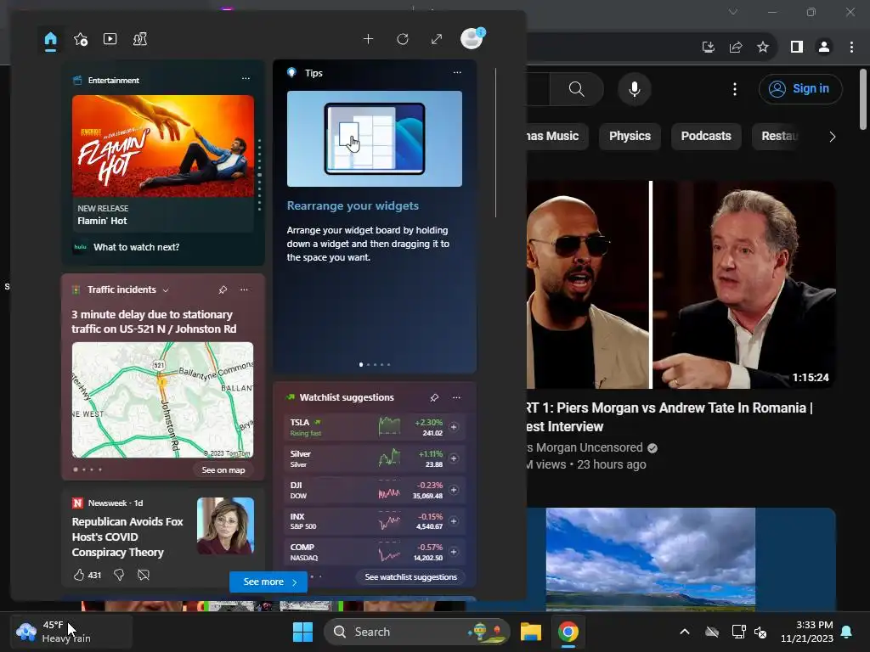Open the widgets favorites star icon
This screenshot has width=870, height=652.
pyautogui.click(x=81, y=39)
